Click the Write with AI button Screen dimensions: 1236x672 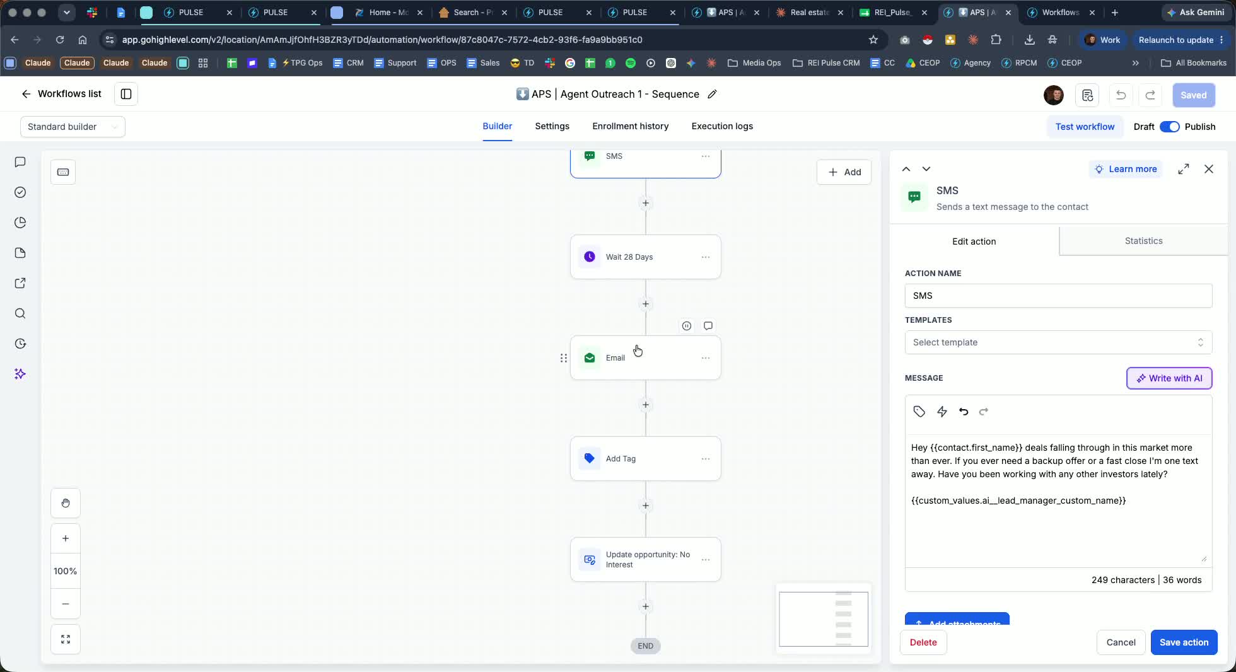(1169, 378)
